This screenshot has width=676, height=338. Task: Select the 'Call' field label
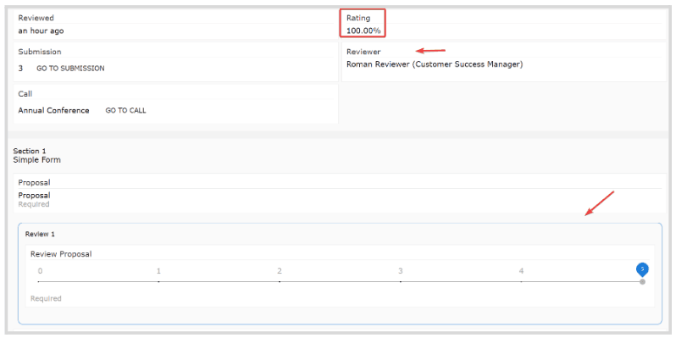25,94
